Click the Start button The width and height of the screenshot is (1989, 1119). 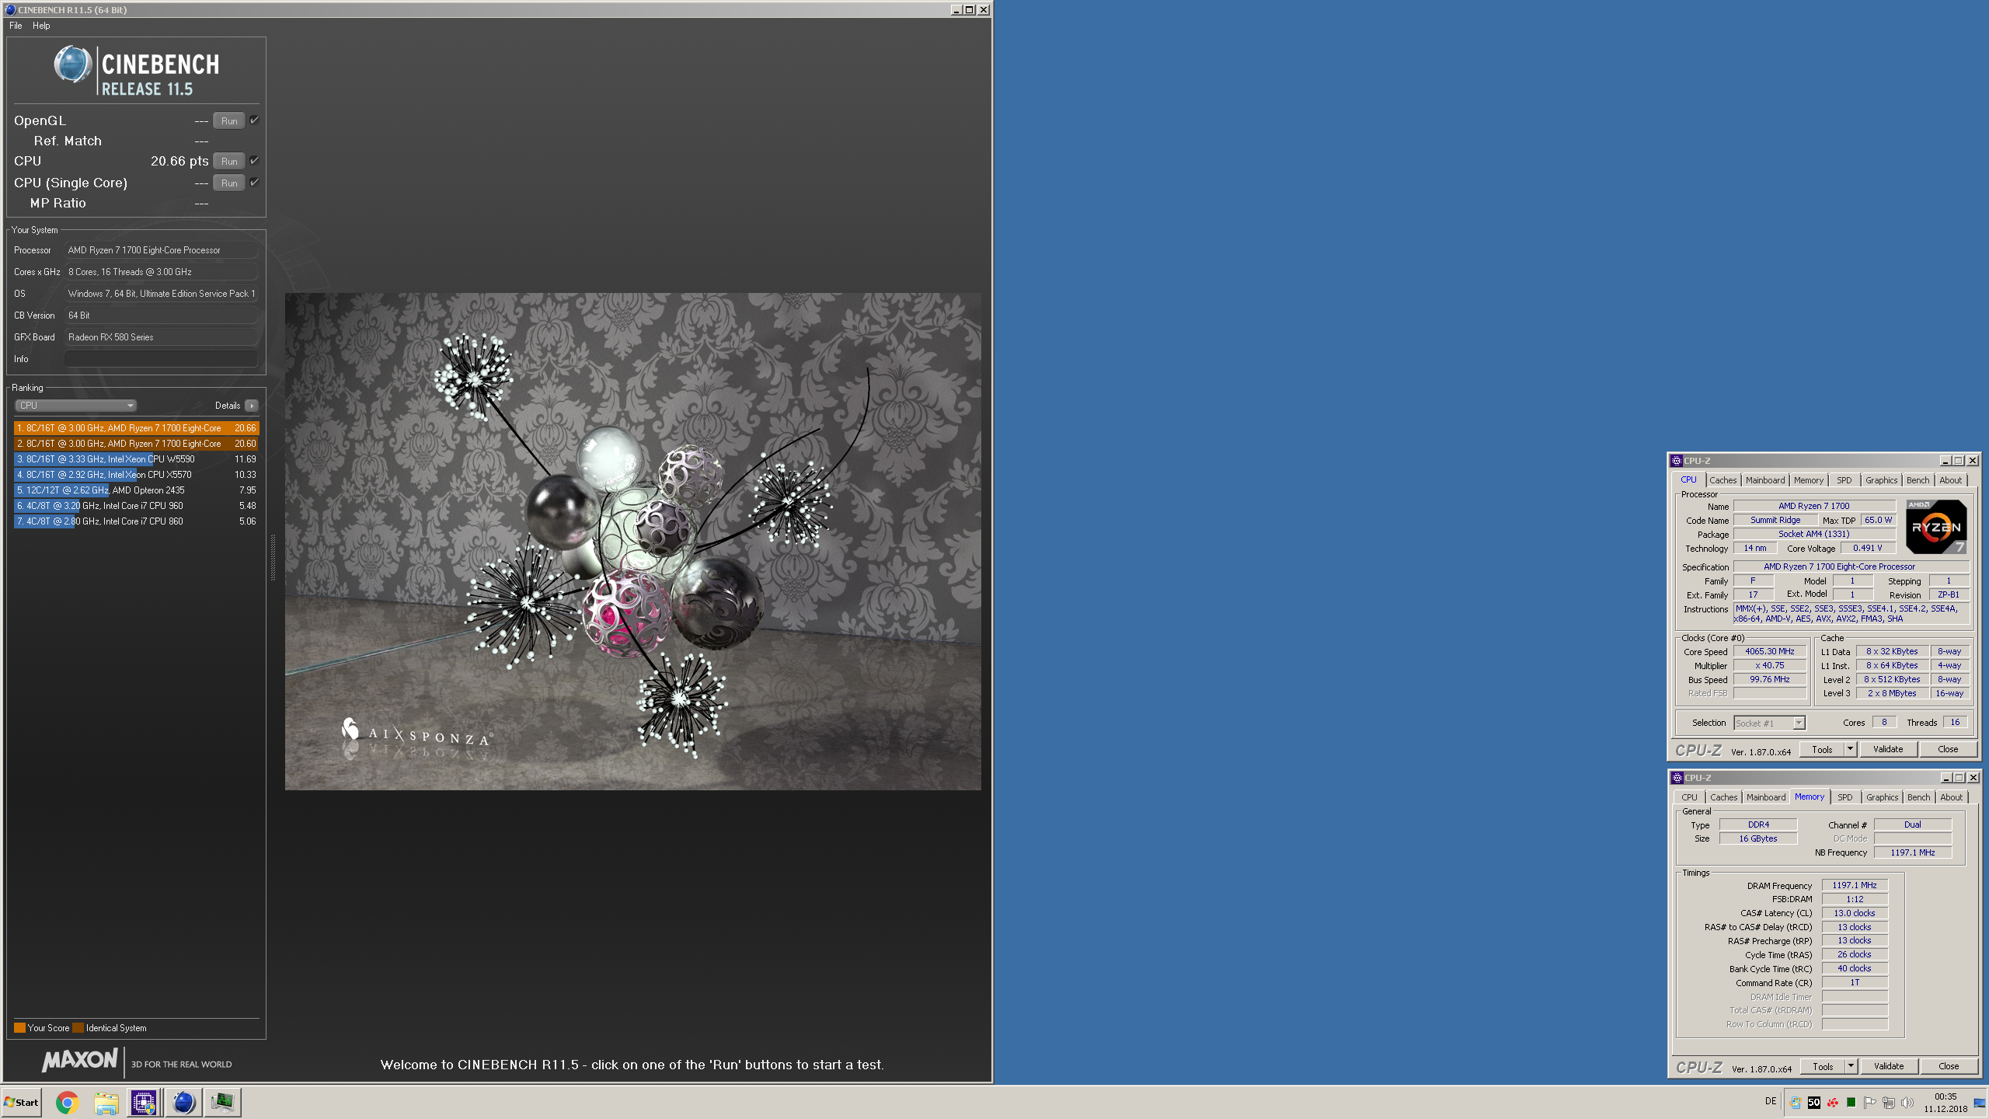21,1102
